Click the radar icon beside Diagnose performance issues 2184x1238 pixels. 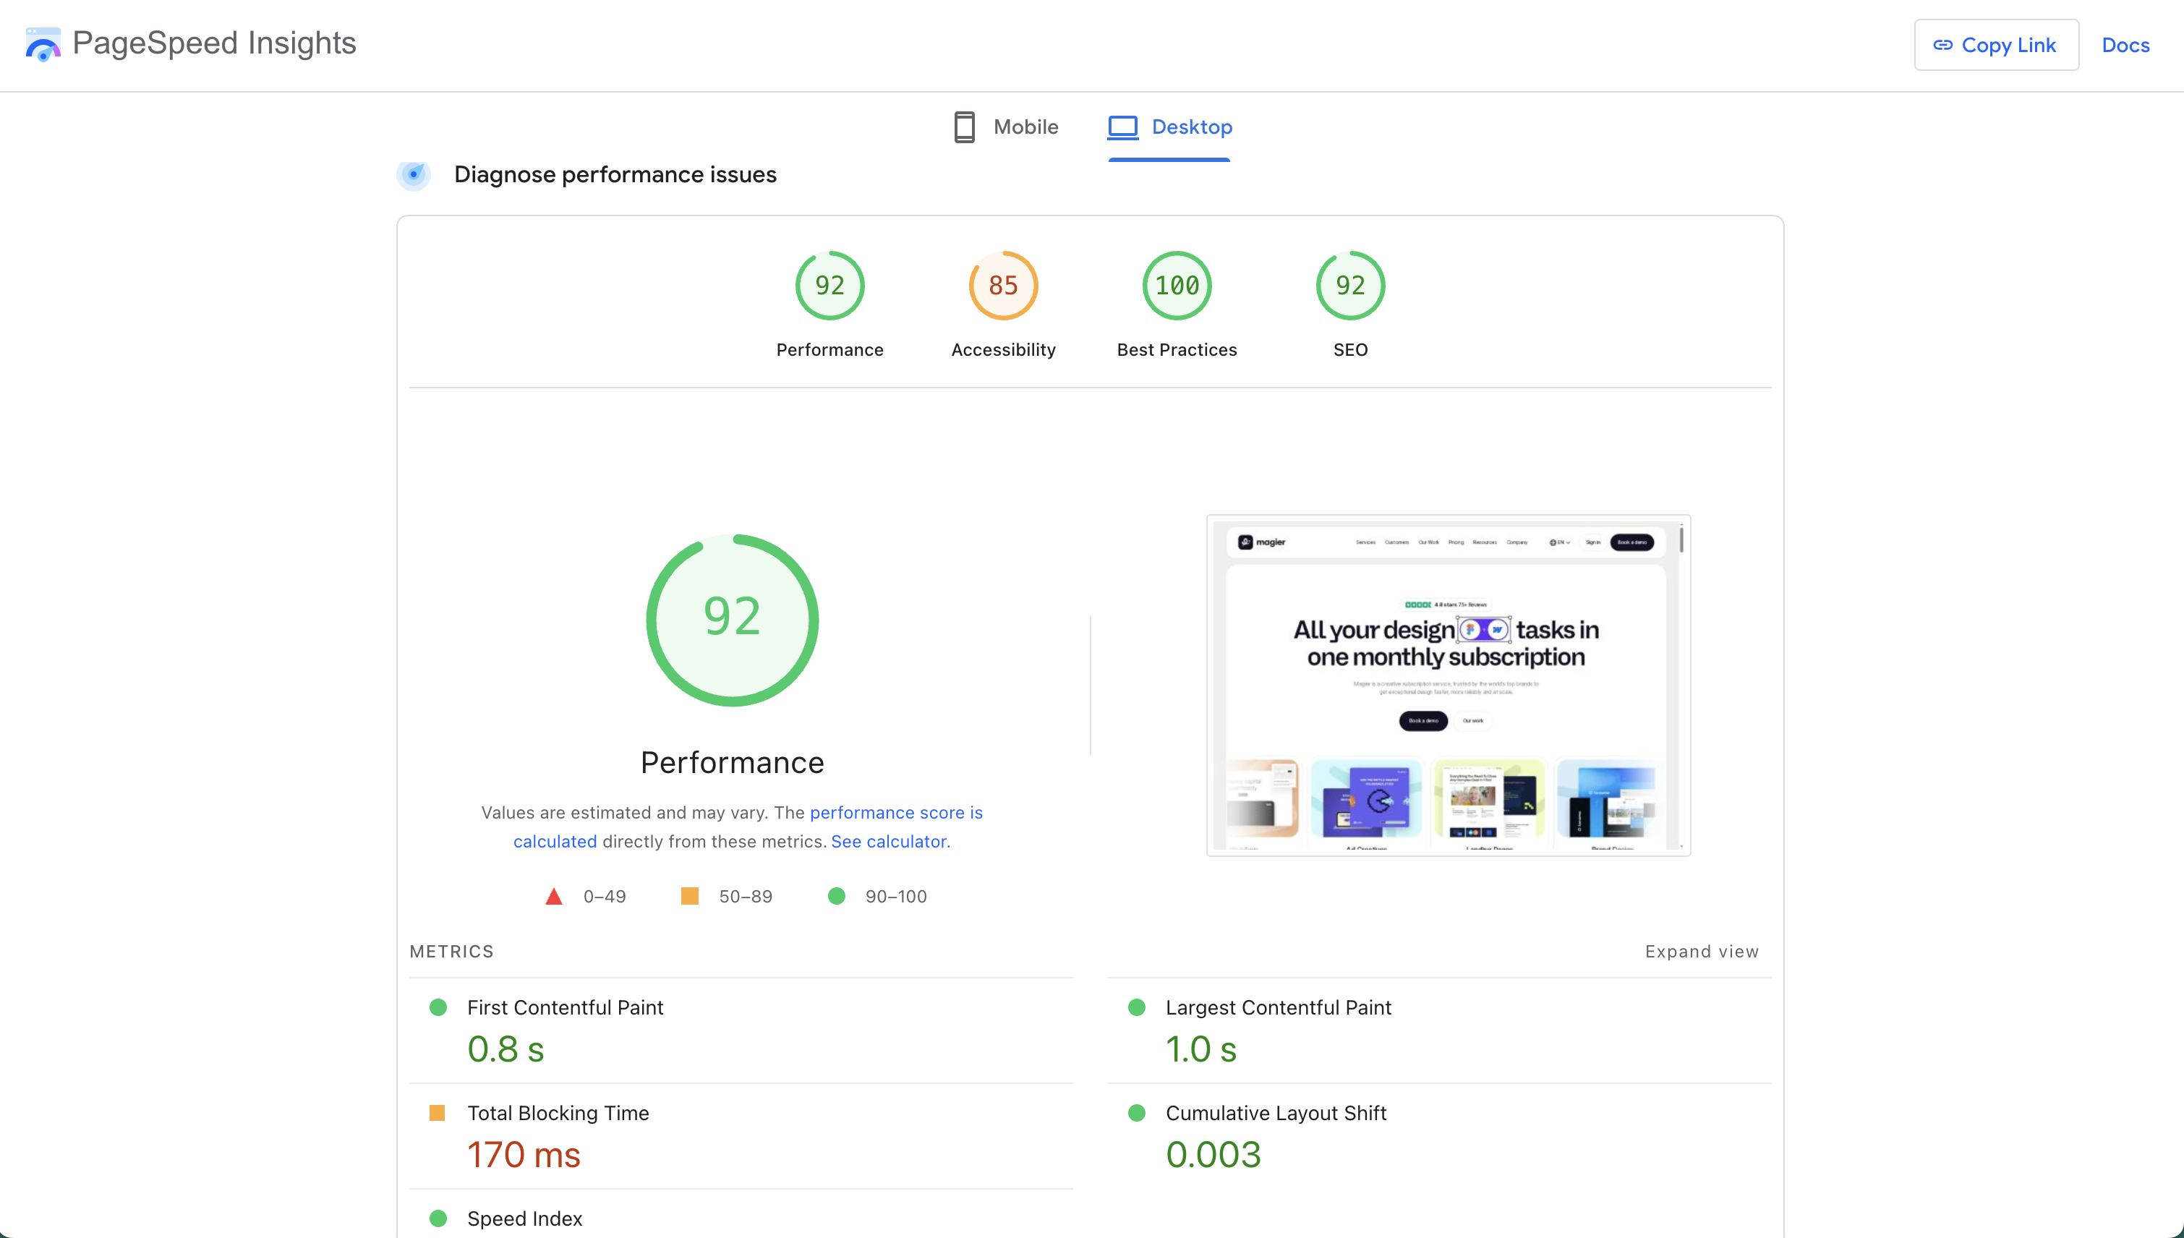pyautogui.click(x=414, y=175)
